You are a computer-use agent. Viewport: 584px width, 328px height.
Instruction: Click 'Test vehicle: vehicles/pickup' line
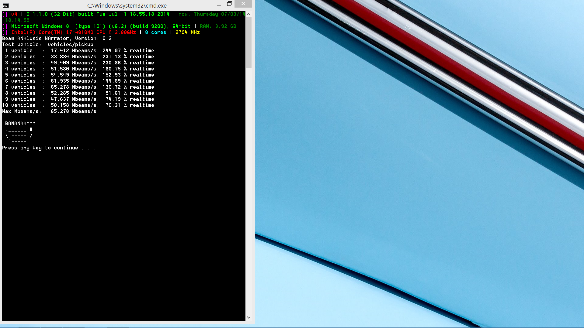(48, 45)
